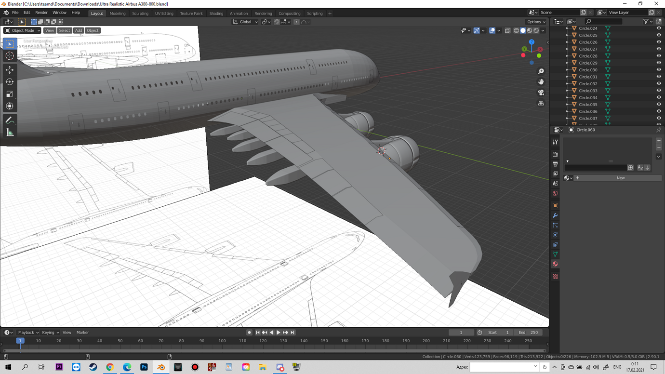Select the Move tool in the toolbar
This screenshot has height=374, width=665.
(x=9, y=70)
